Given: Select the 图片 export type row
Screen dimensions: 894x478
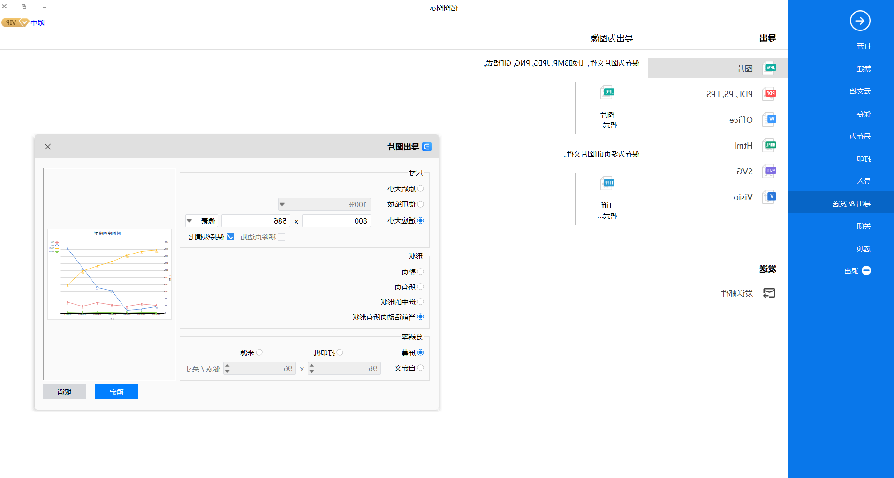Looking at the screenshot, I should click(718, 68).
